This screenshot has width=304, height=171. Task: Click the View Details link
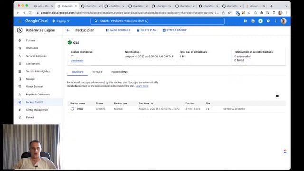pyautogui.click(x=77, y=61)
